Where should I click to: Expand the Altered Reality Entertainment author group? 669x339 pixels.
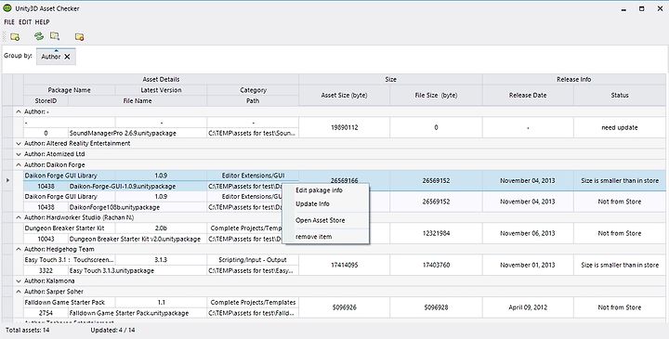tap(19, 143)
